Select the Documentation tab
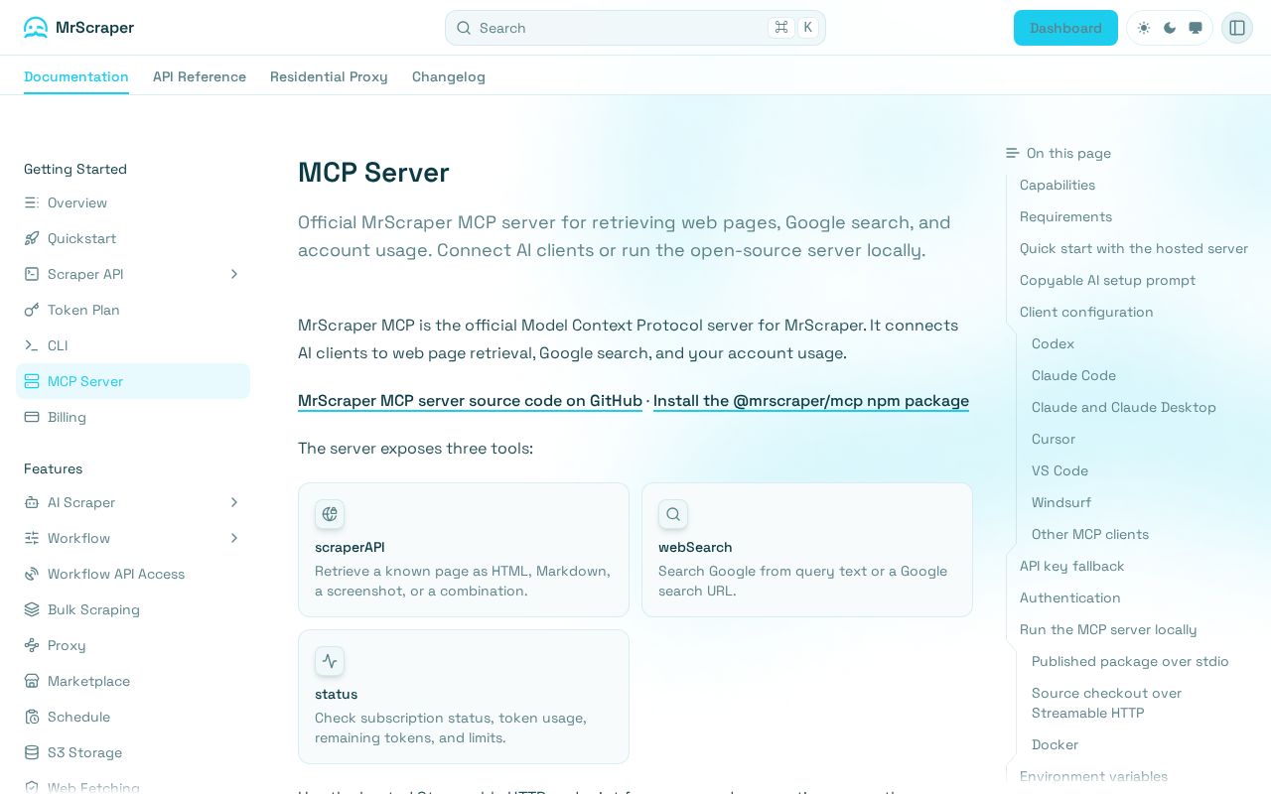The image size is (1271, 794). click(x=76, y=76)
